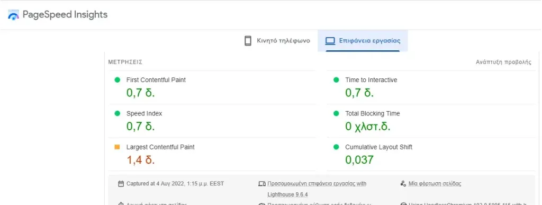The width and height of the screenshot is (542, 205).
Task: Click the 0,7 δ. Speed Index value
Action: (141, 126)
